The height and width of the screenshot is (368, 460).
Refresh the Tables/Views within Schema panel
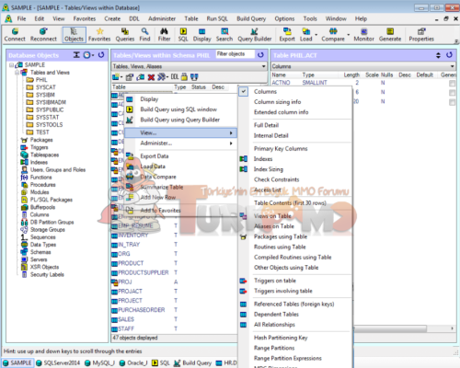point(260,55)
